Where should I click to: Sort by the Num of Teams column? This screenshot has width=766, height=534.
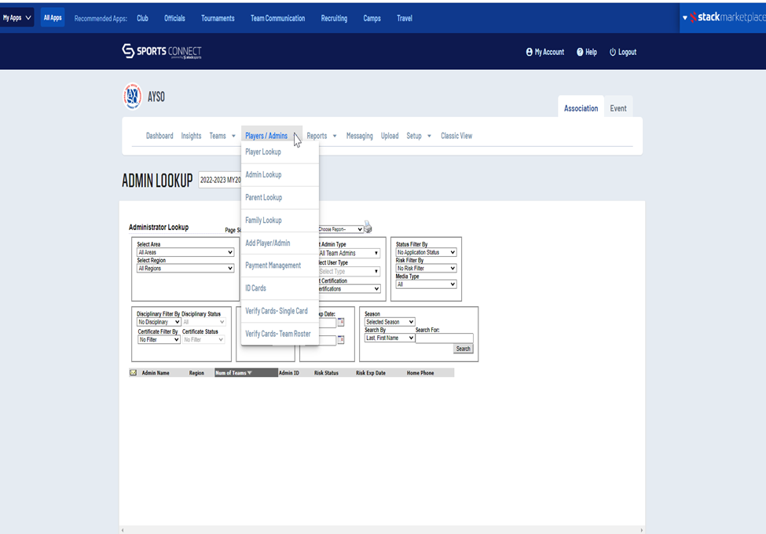233,373
